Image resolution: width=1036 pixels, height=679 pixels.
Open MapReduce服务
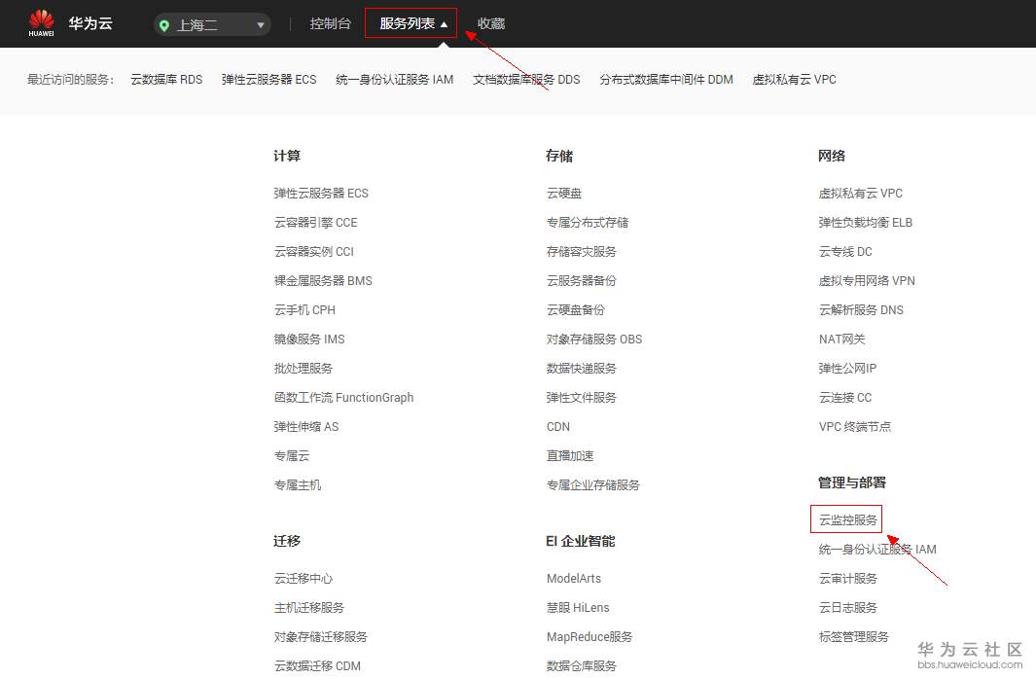click(x=589, y=637)
